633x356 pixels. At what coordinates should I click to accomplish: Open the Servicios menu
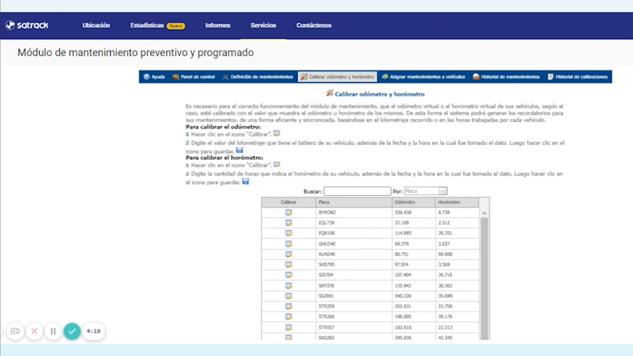tap(263, 25)
